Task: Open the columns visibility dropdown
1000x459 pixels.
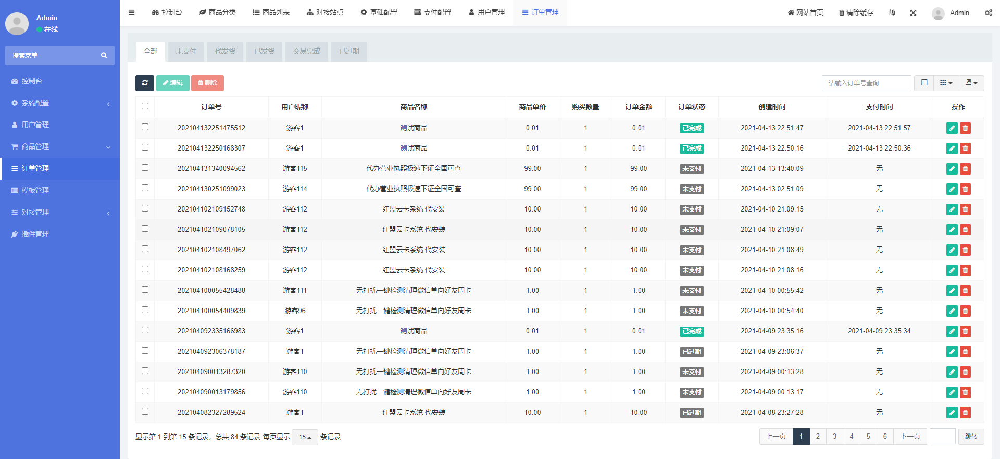Action: point(946,83)
